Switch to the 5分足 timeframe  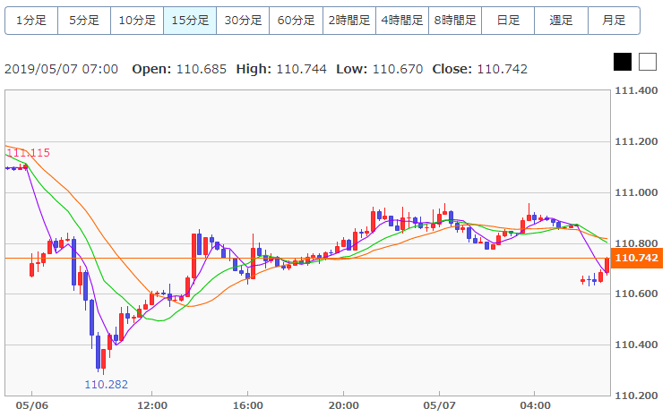pos(84,20)
